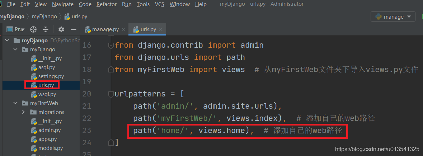
Task: Close the manage.py tab
Action: 123,30
